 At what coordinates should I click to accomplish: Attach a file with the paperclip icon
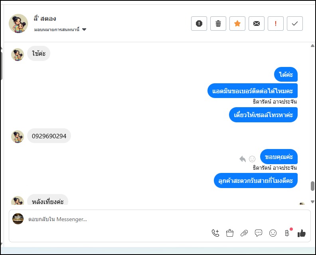[244, 233]
